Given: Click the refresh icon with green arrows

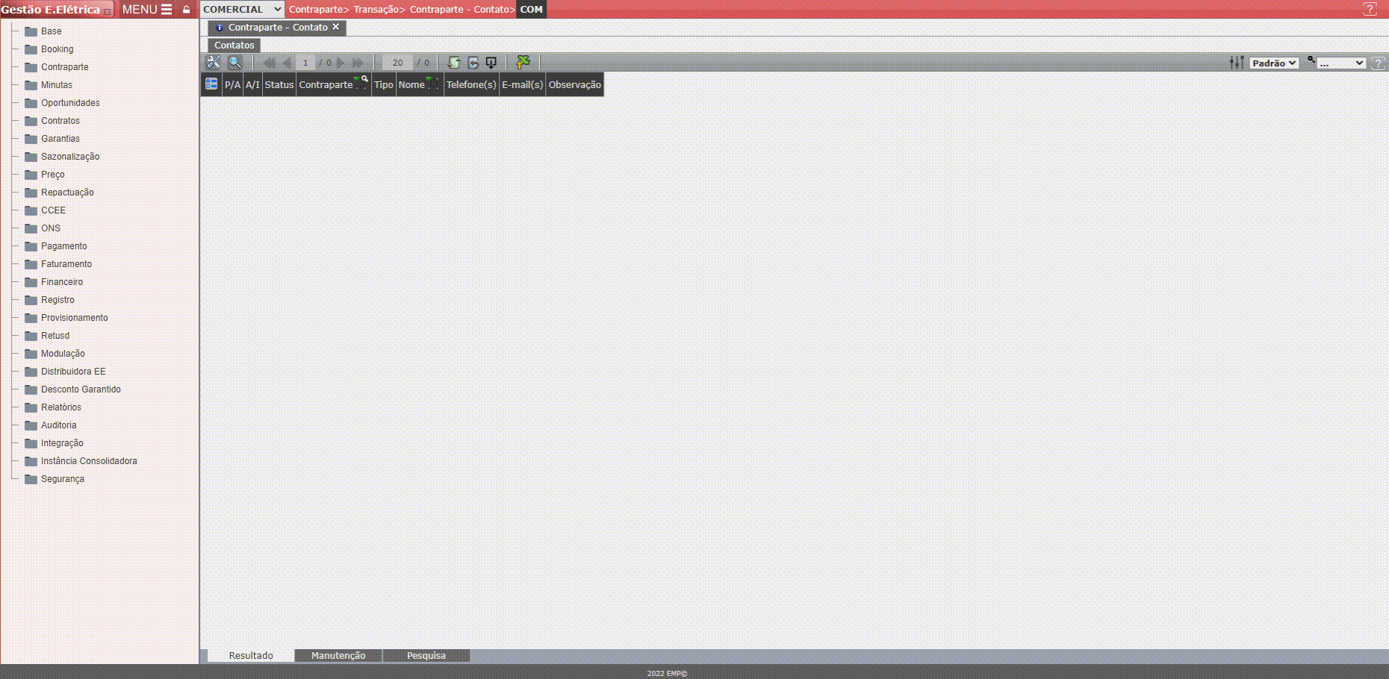Looking at the screenshot, I should point(453,63).
